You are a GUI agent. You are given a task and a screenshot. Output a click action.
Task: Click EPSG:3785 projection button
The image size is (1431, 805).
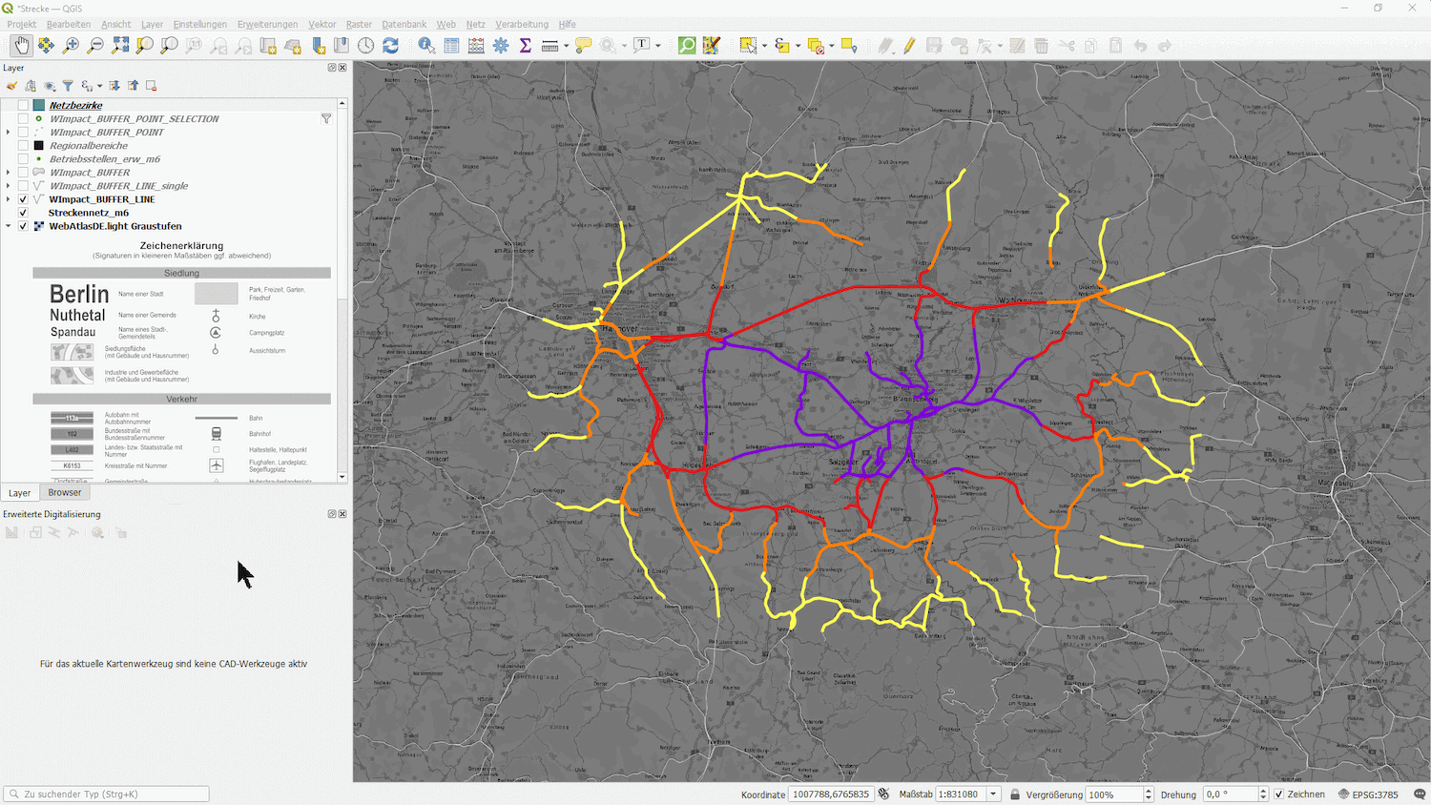click(x=1368, y=794)
